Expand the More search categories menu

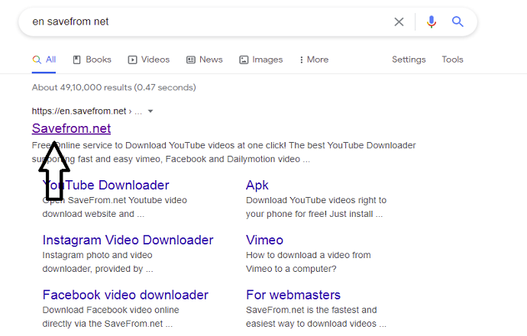click(x=314, y=60)
